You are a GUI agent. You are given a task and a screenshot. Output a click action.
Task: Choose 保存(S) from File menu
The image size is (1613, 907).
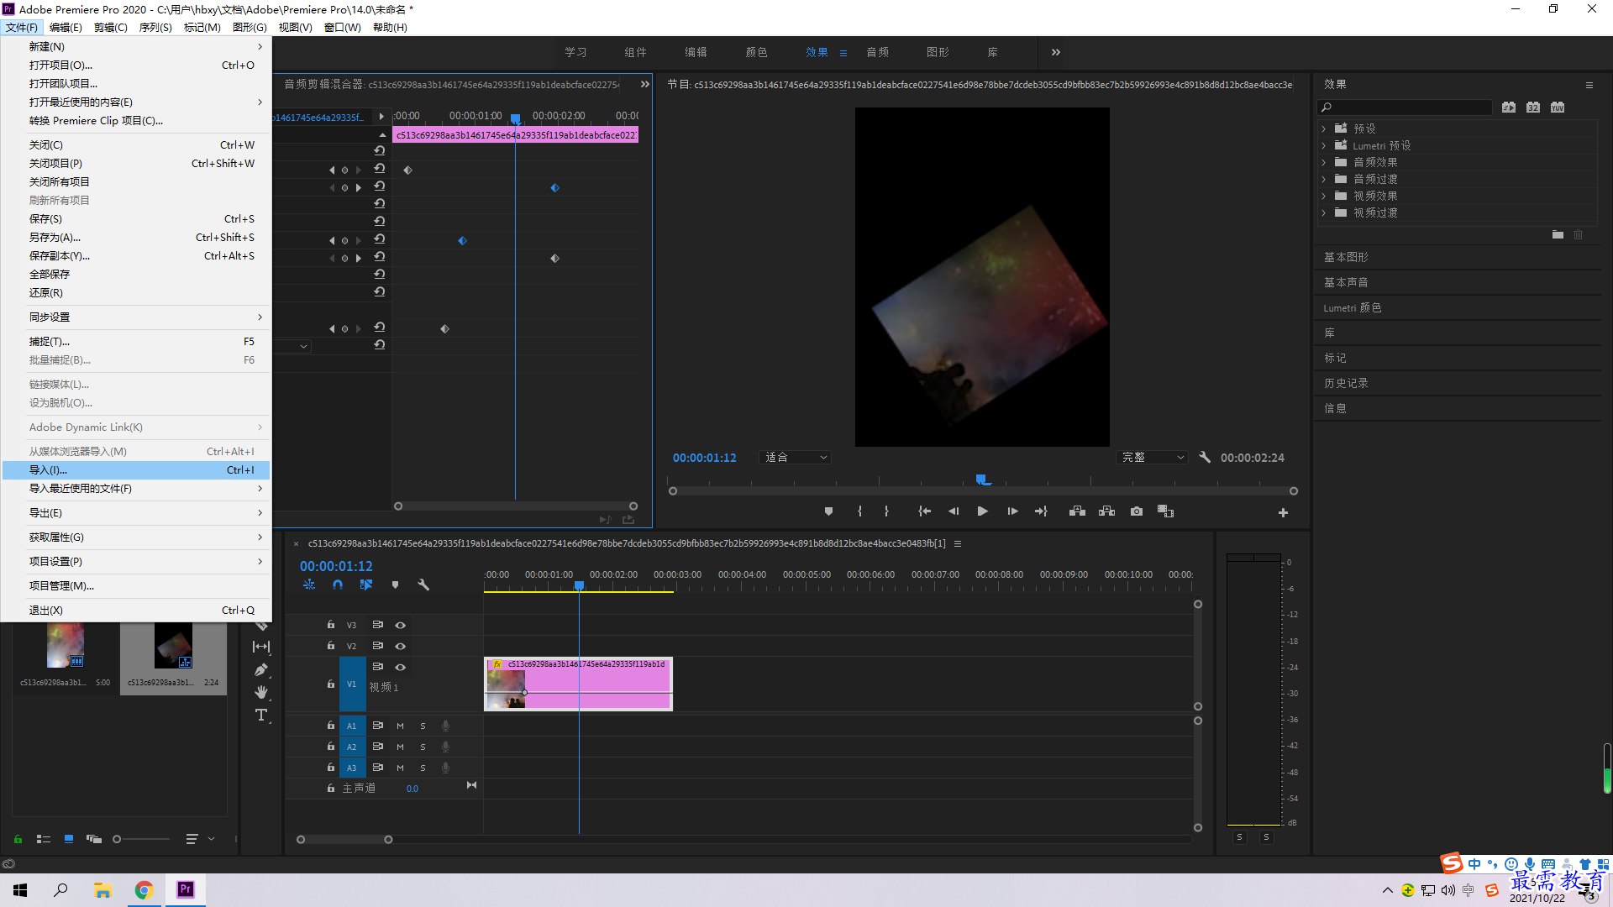pyautogui.click(x=136, y=219)
